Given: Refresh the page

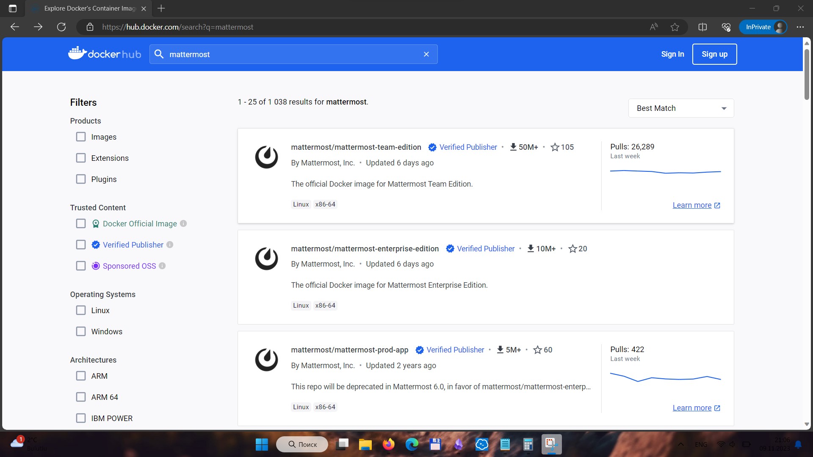Looking at the screenshot, I should 61,27.
